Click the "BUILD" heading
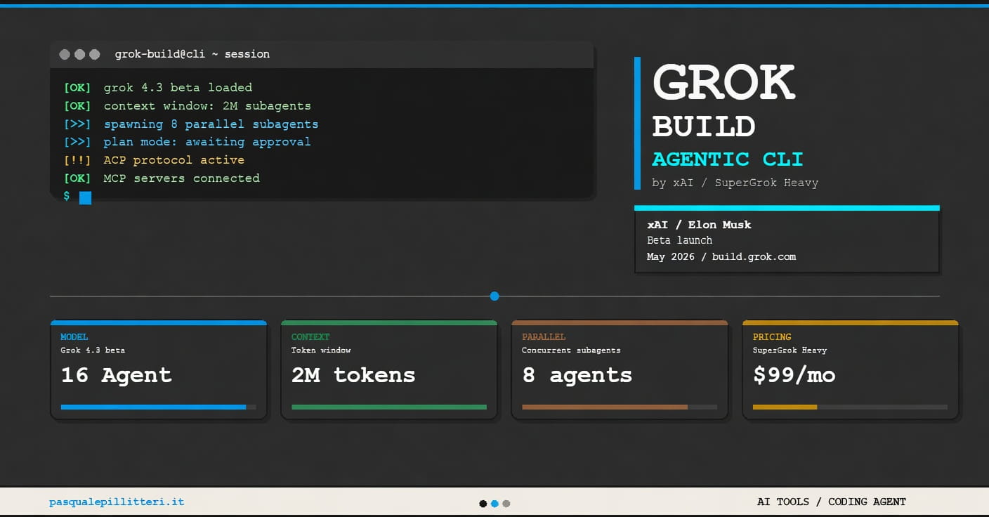989x517 pixels. pyautogui.click(x=704, y=126)
